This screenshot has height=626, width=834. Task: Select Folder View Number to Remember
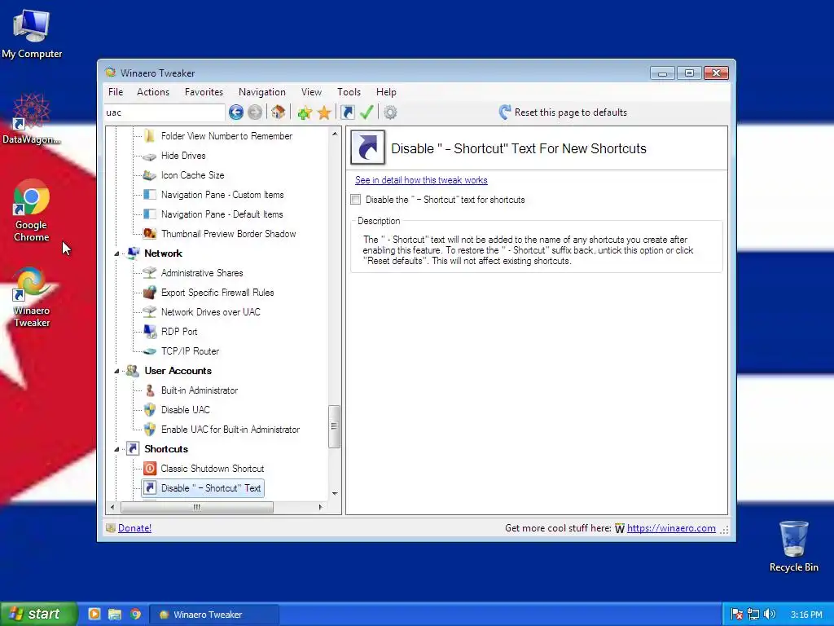coord(226,136)
